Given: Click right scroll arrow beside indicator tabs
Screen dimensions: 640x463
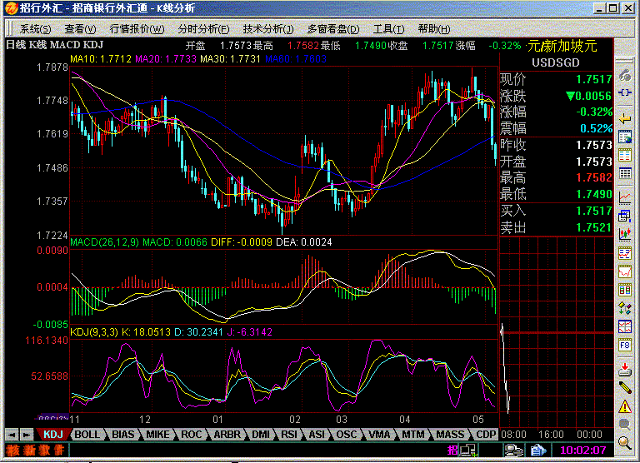Looking at the screenshot, I should 26,435.
